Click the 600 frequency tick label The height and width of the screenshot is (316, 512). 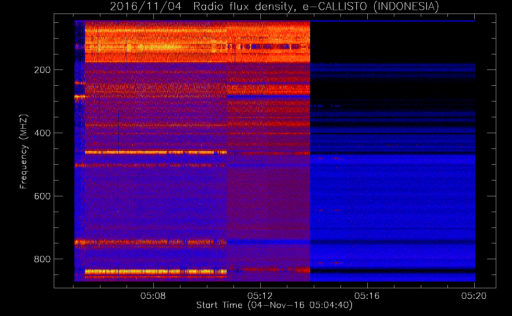tap(42, 196)
